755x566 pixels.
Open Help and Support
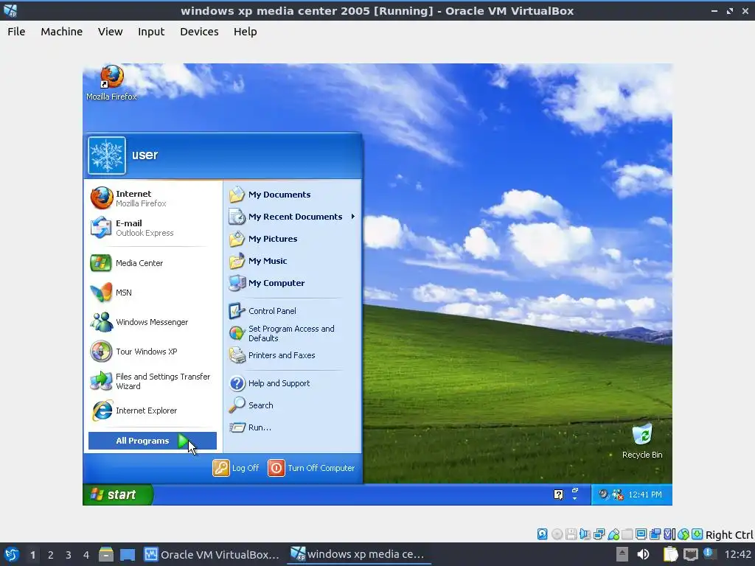(x=292, y=383)
